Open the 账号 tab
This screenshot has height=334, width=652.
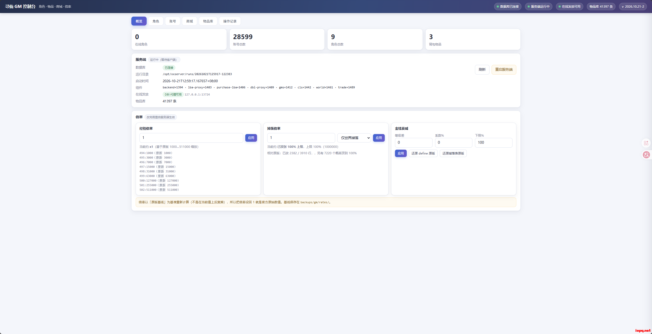173,21
